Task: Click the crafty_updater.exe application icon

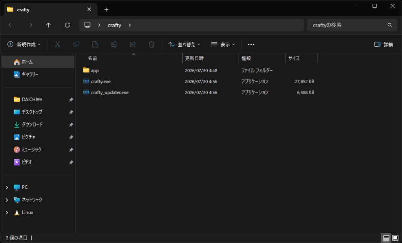Action: 86,92
